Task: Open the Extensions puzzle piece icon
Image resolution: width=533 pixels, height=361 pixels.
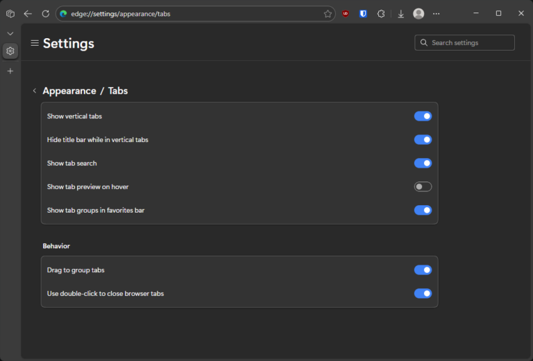Action: pos(381,14)
